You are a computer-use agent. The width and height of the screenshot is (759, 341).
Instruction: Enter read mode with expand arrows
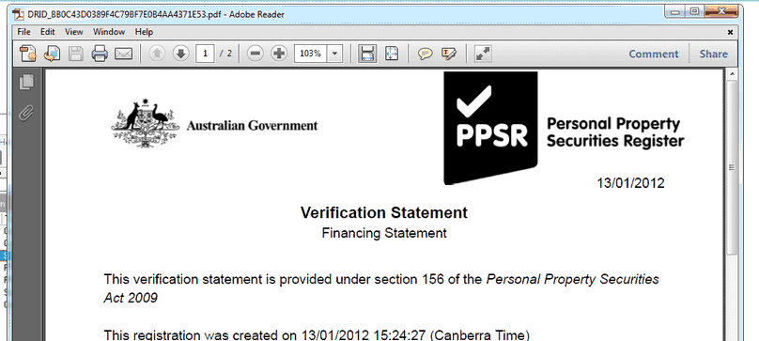[483, 54]
